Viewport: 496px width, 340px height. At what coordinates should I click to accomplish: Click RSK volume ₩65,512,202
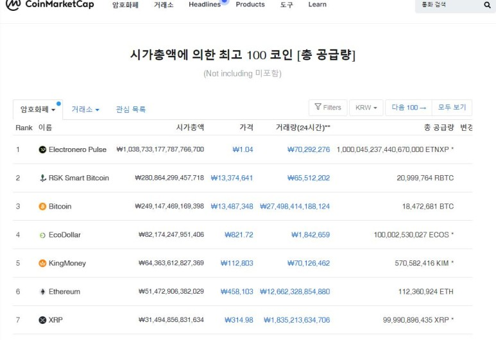(309, 178)
